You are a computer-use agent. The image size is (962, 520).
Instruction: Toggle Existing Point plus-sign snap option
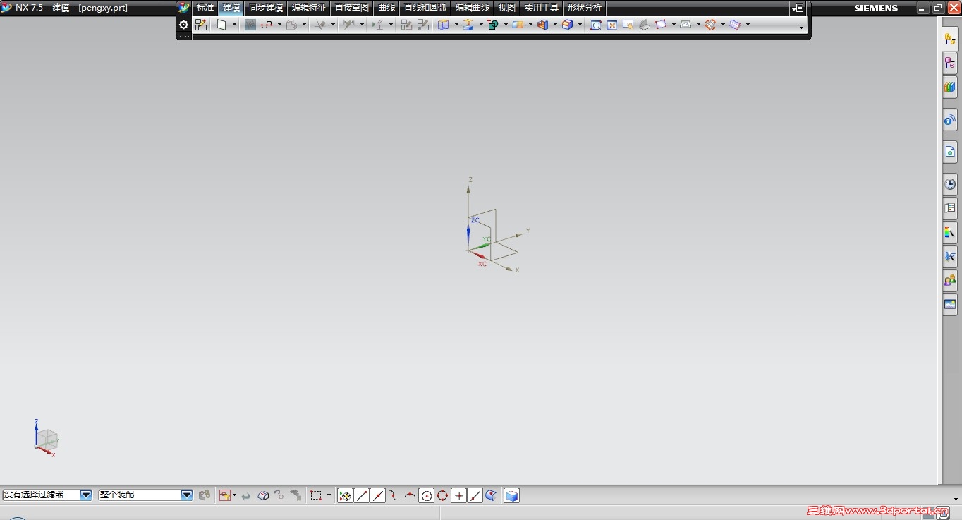tap(459, 495)
